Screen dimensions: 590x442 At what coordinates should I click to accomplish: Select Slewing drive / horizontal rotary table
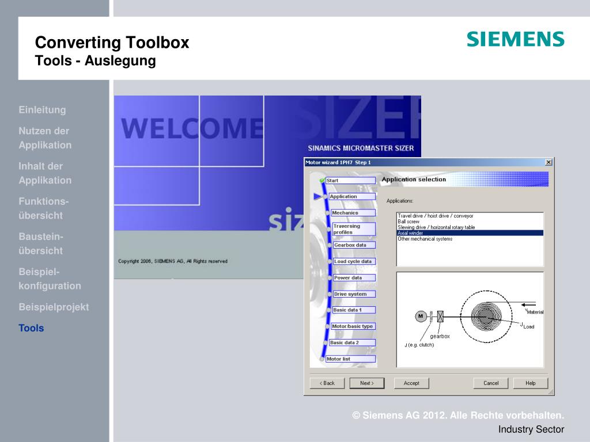470,227
